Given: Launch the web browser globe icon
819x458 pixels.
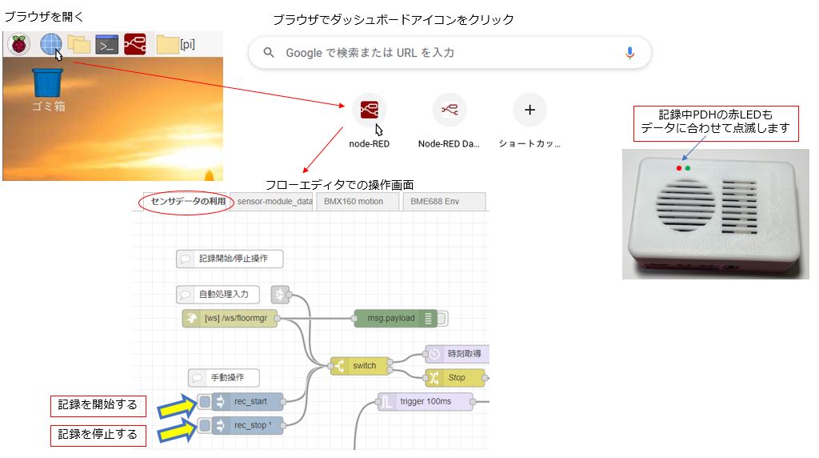Looking at the screenshot, I should 50,45.
